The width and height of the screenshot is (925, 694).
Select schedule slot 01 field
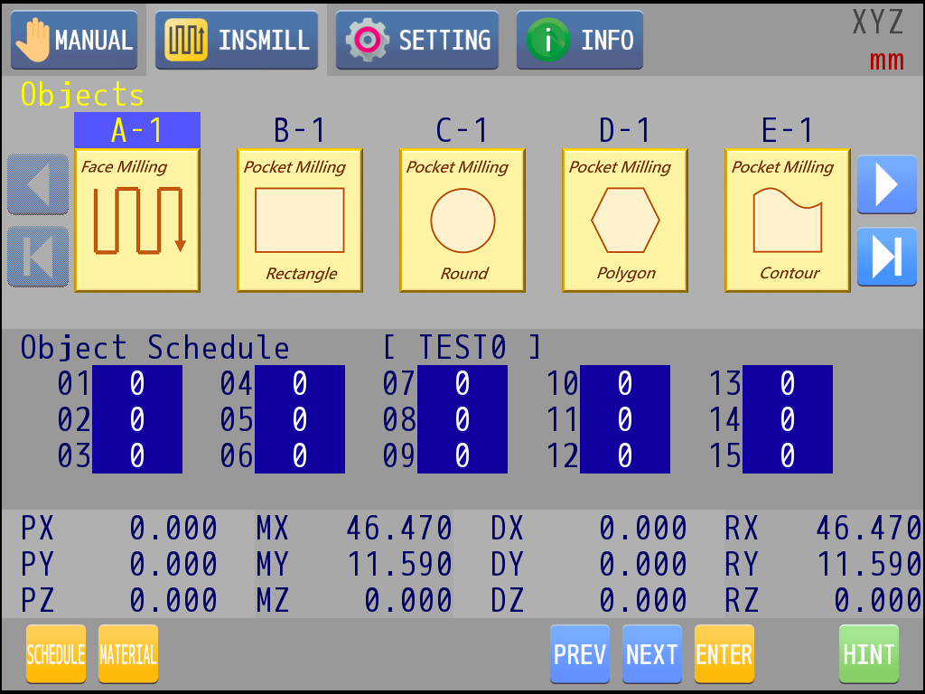[x=137, y=384]
